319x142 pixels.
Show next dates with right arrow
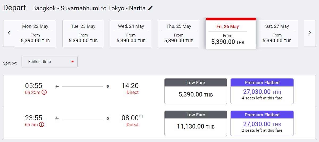[x=310, y=33]
